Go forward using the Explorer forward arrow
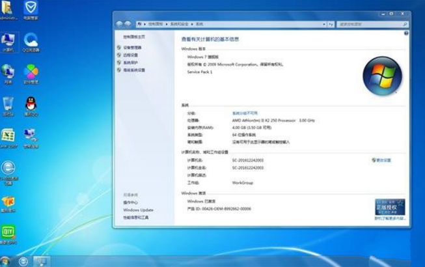 [x=128, y=24]
